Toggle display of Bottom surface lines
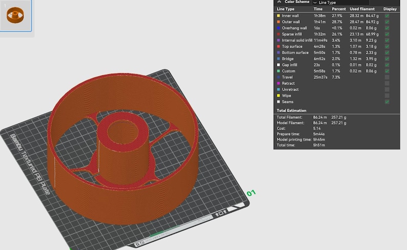 387,53
